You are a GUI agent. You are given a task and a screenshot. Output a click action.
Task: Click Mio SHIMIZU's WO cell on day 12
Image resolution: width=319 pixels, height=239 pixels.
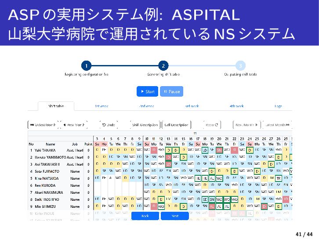click(x=161, y=206)
